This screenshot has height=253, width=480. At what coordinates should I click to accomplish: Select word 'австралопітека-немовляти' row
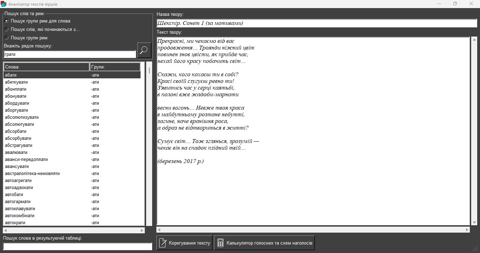pyautogui.click(x=72, y=174)
